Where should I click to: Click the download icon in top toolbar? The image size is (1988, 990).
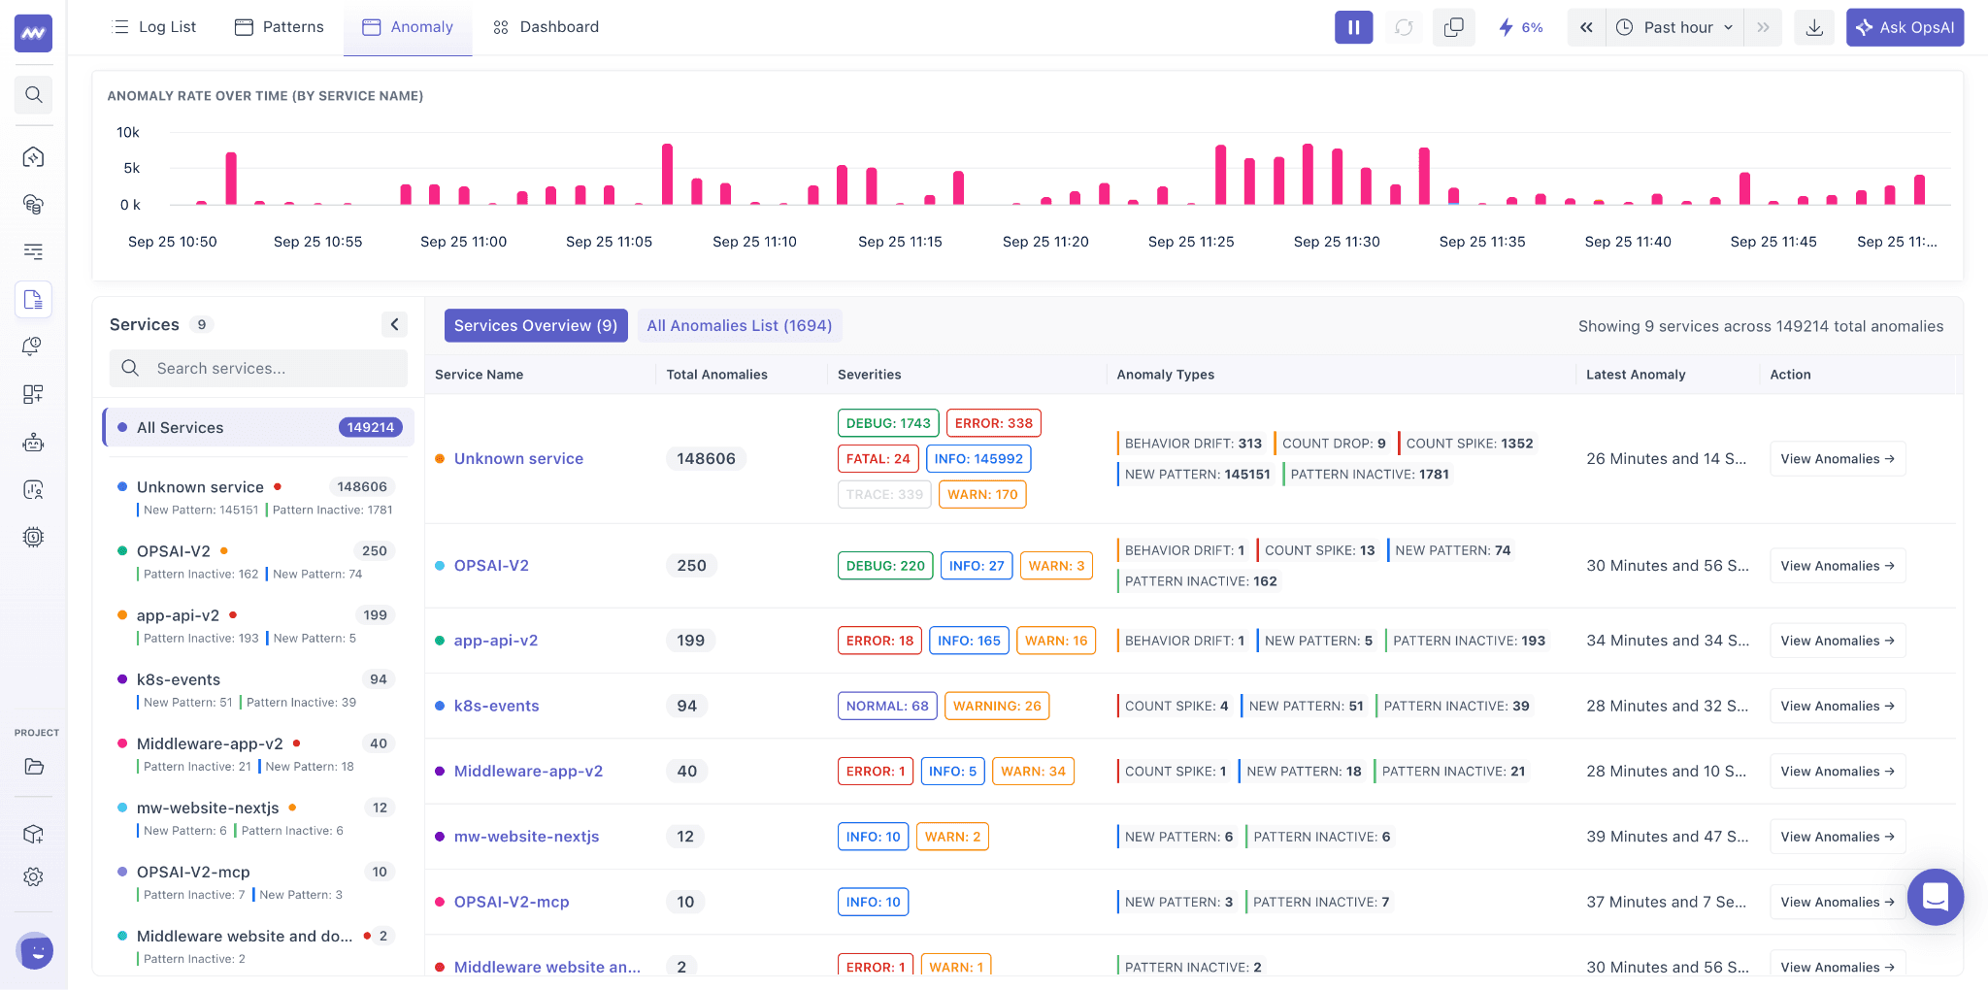tap(1813, 27)
